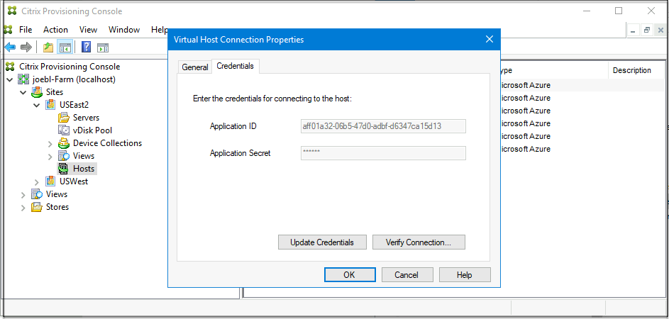
Task: Open the View menu
Action: pyautogui.click(x=88, y=30)
